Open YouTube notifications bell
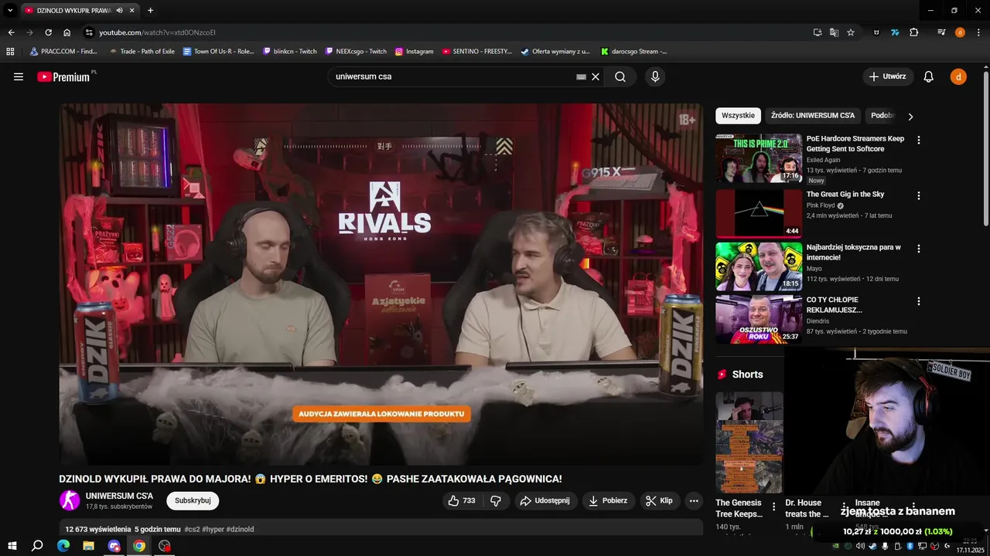The width and height of the screenshot is (990, 556). coord(929,76)
